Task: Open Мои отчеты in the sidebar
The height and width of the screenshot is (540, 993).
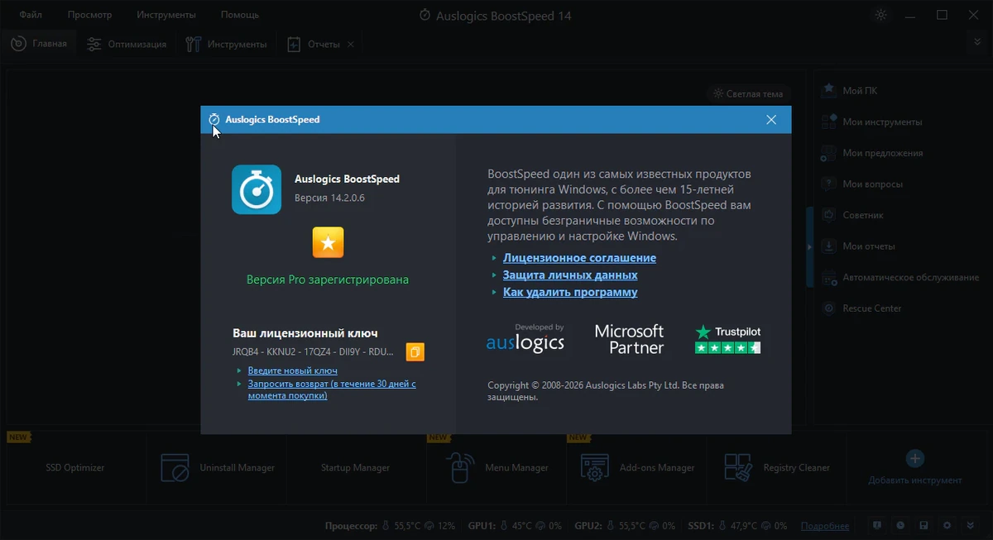Action: pyautogui.click(x=859, y=246)
